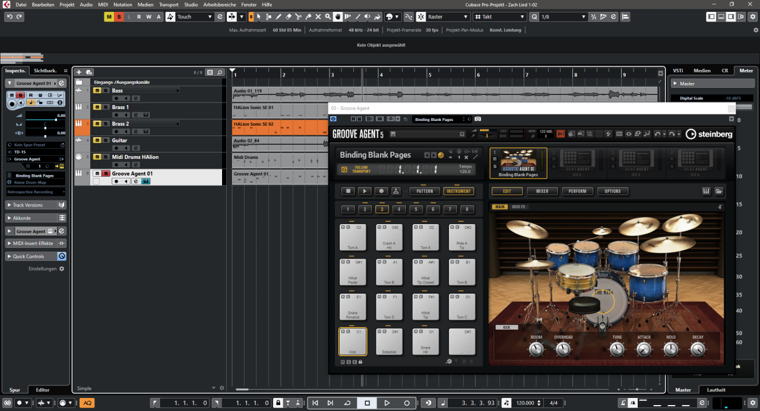Screen dimensions: 760x411
Task: Open the Transport menu
Action: [169, 4]
